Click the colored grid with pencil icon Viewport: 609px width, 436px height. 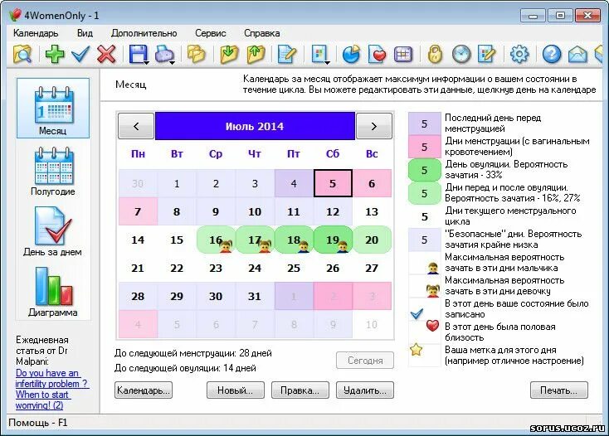pos(487,54)
